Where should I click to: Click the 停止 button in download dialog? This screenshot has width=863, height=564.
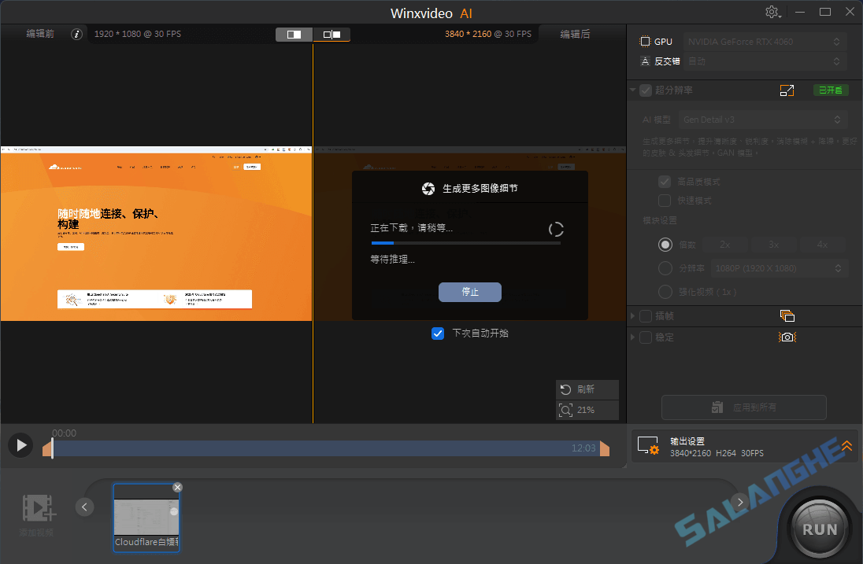pos(470,292)
